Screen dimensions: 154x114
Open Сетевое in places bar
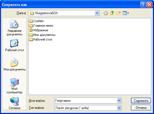coord(14,103)
